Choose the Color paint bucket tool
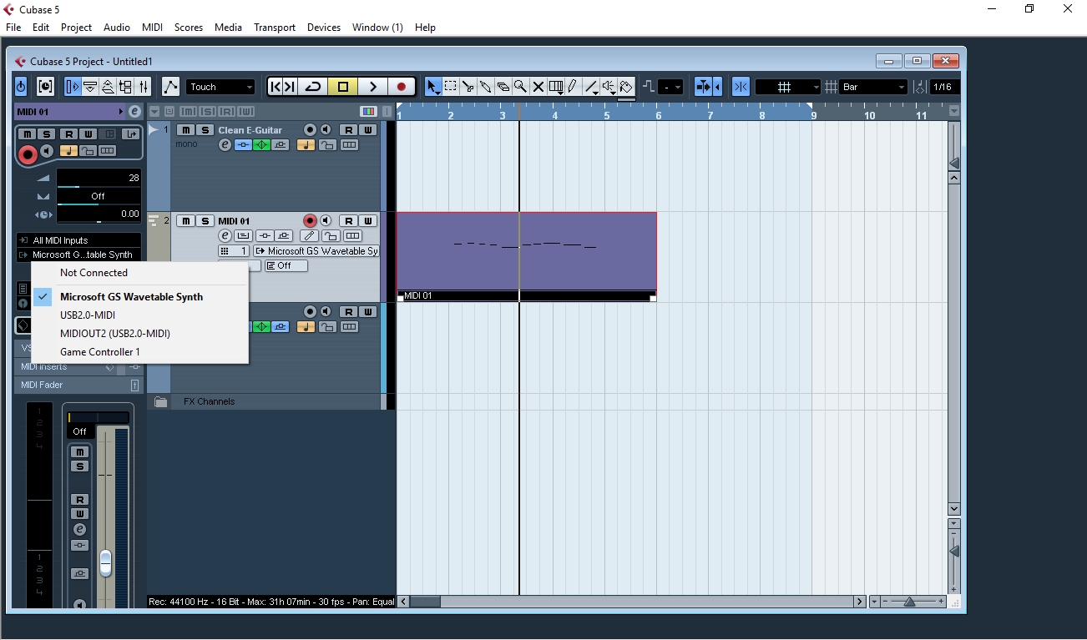This screenshot has width=1087, height=640. tap(626, 87)
